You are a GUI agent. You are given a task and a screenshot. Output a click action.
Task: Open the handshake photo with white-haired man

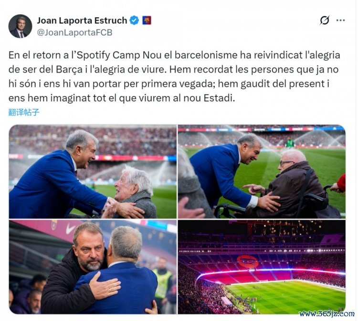[x=93, y=171]
